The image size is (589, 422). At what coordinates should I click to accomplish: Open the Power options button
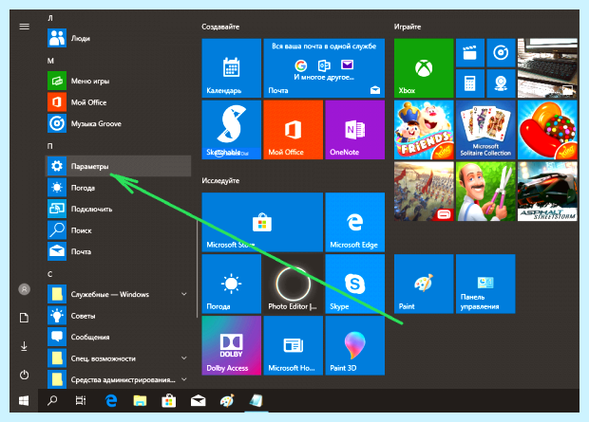coord(25,375)
